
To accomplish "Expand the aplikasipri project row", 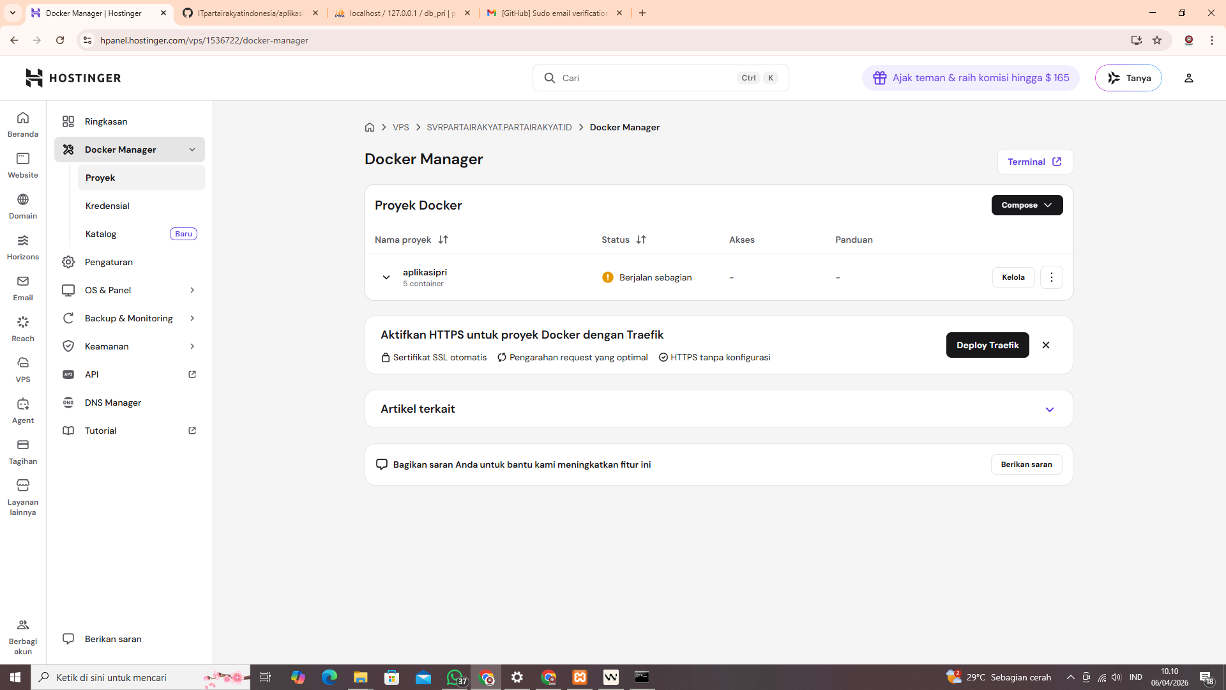I will [x=386, y=277].
